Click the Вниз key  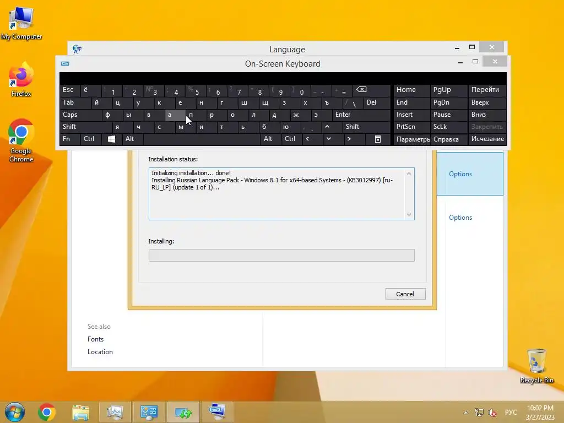point(487,115)
